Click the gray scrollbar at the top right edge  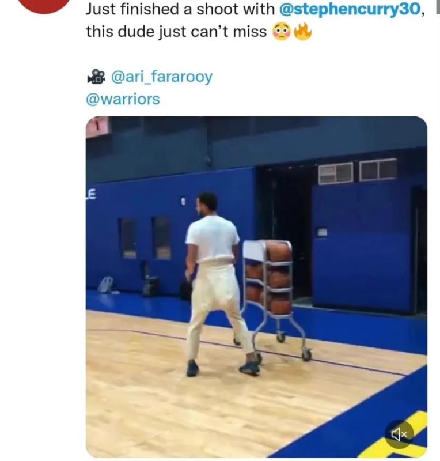pos(438,6)
